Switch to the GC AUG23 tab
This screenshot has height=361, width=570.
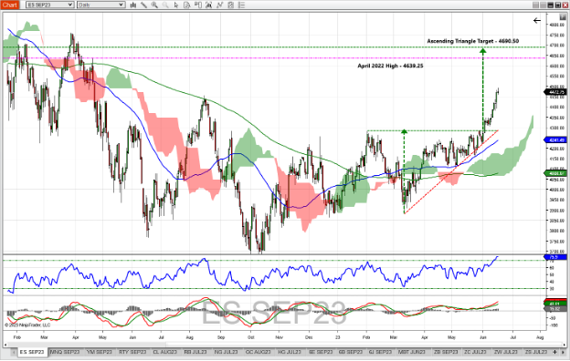click(x=259, y=352)
